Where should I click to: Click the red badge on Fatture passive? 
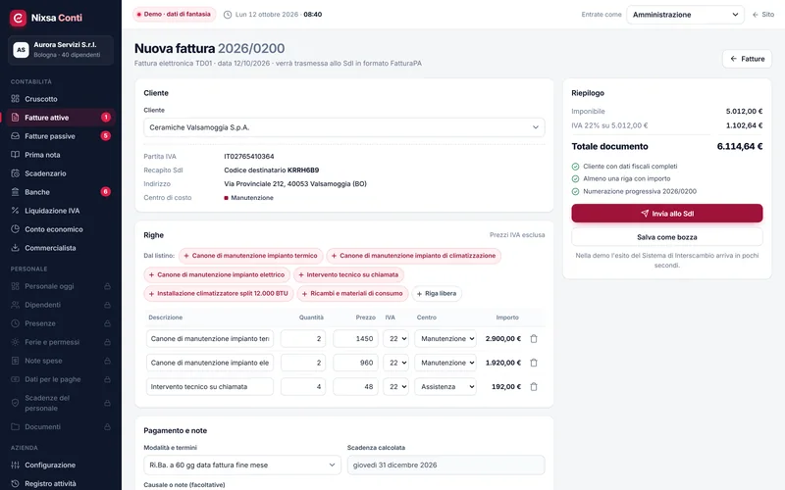click(x=106, y=136)
